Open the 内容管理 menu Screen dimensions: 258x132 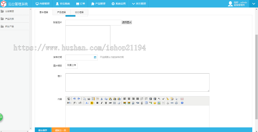(x=42, y=4)
